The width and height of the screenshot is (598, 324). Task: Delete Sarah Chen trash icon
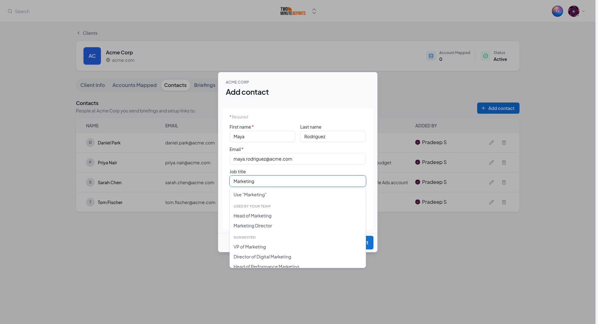click(504, 182)
